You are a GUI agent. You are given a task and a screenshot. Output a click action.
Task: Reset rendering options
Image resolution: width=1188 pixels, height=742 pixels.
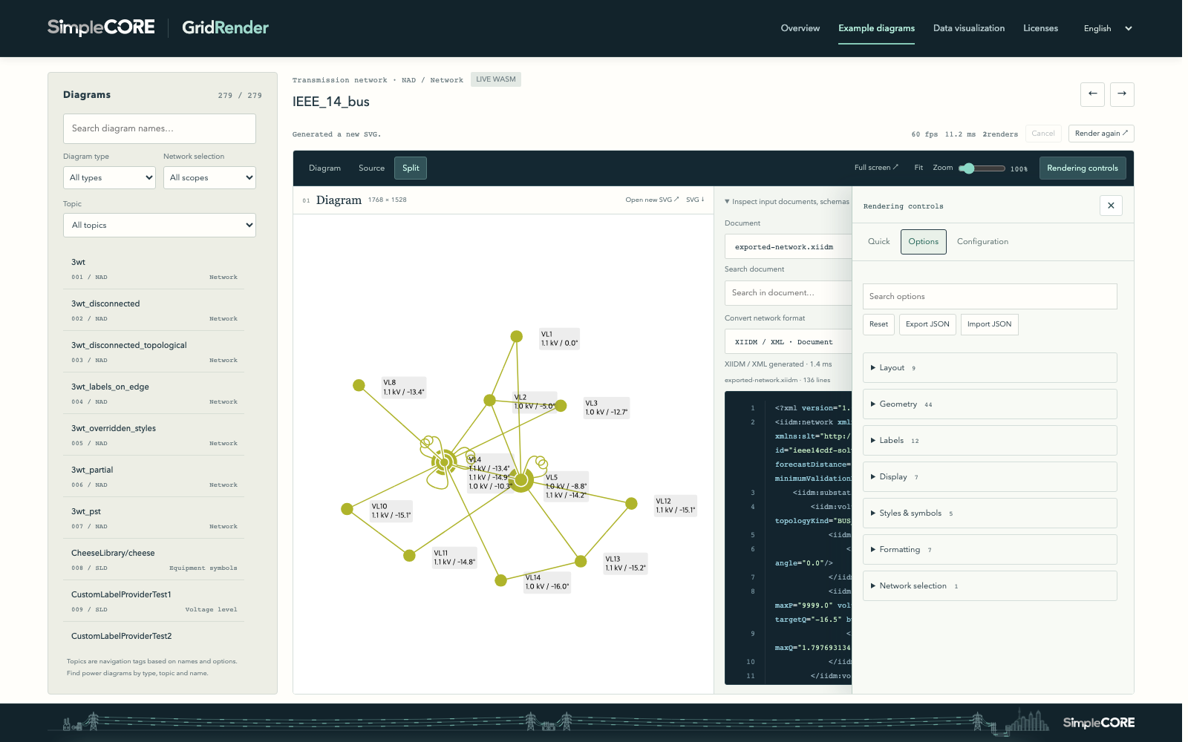[x=878, y=324]
